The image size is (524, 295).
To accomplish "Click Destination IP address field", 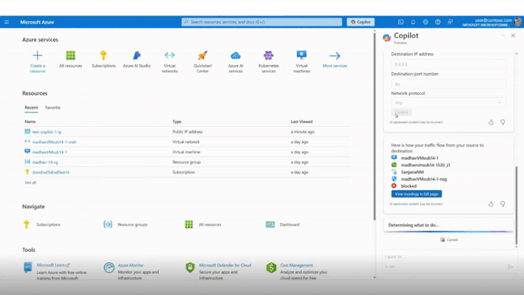I will pos(449,64).
